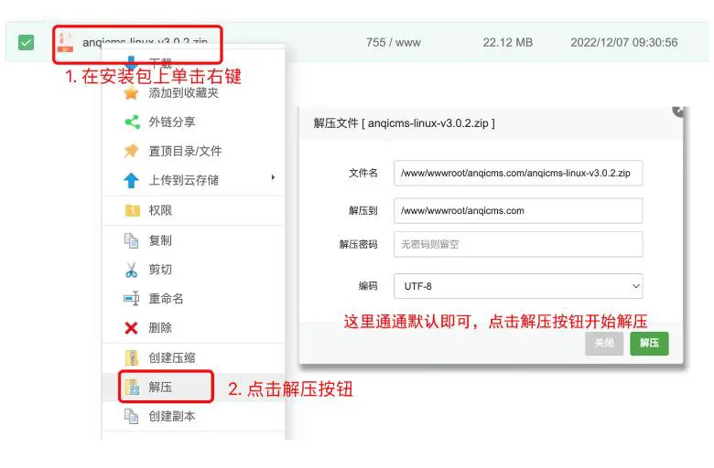The image size is (714, 468).
Task: Click the pin icon for 置顶目录/文件
Action: [x=131, y=151]
